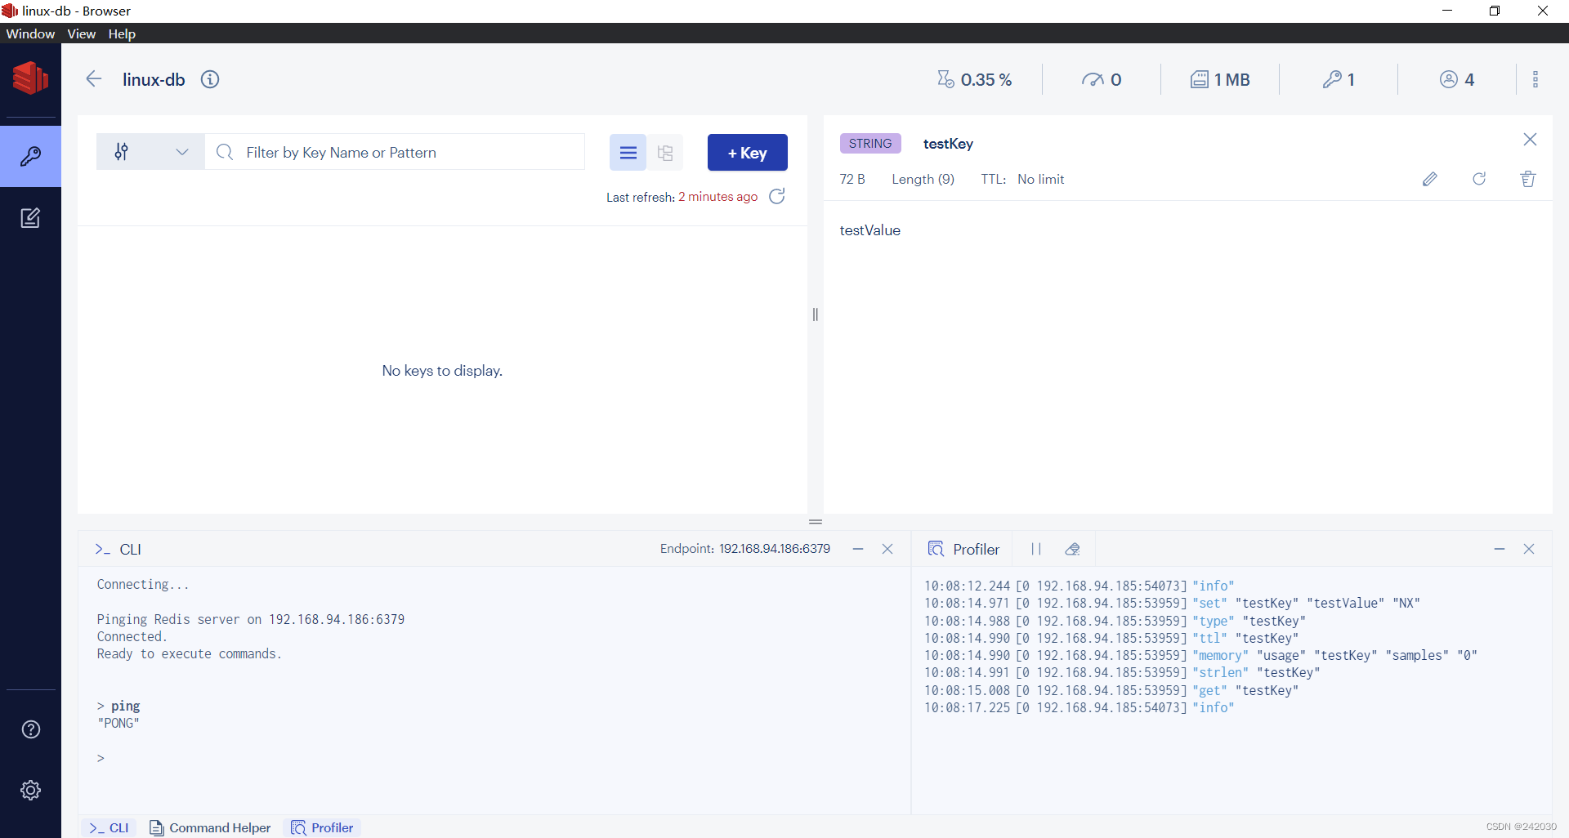Click the RedisInsight logo in the sidebar
1569x838 pixels.
[x=30, y=78]
